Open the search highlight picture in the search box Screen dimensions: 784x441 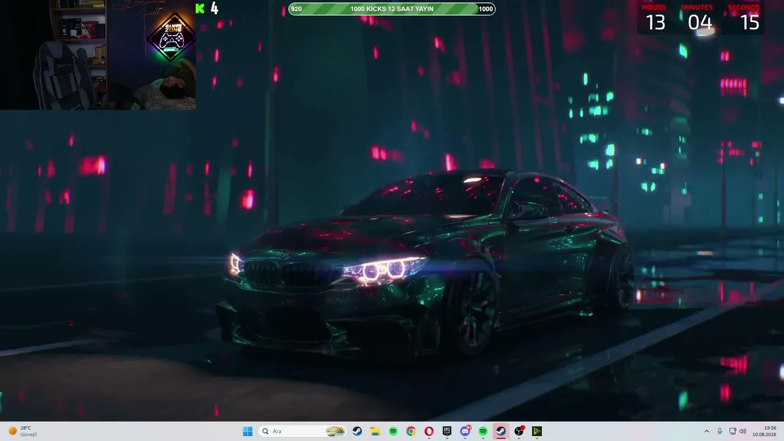(335, 431)
